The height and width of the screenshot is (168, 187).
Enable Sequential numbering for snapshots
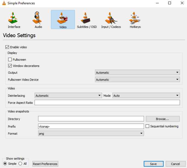(x=148, y=126)
